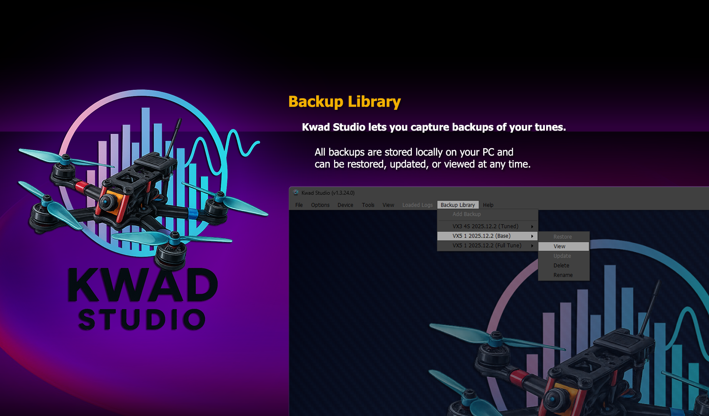Open the File menu
Image resolution: width=709 pixels, height=416 pixels.
point(299,205)
